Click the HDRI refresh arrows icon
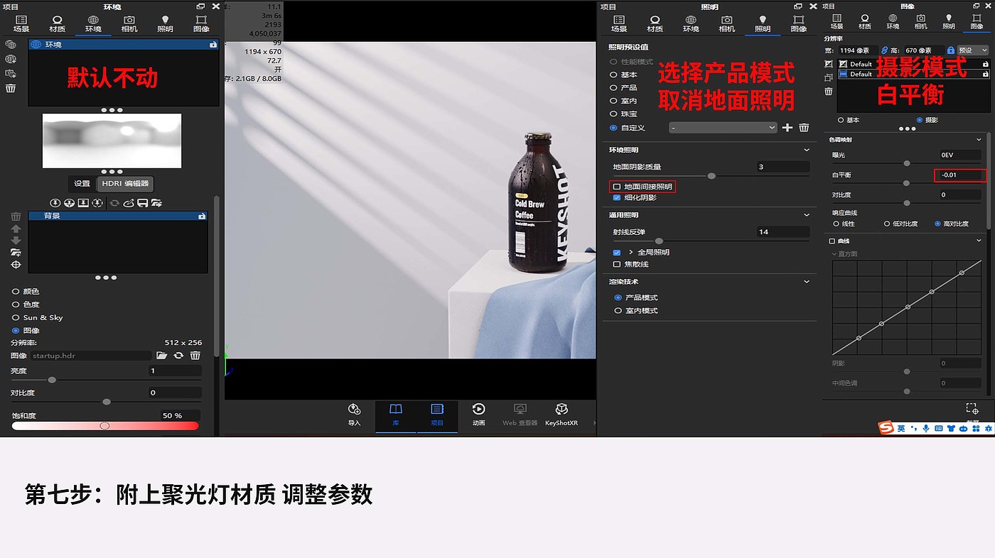Image resolution: width=995 pixels, height=558 pixels. (114, 203)
